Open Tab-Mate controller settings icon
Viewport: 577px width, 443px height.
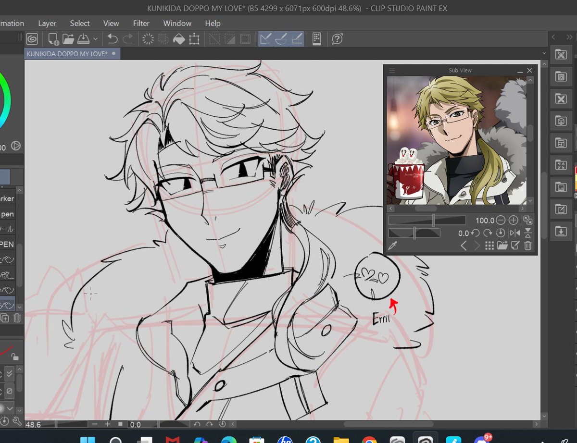tap(316, 39)
